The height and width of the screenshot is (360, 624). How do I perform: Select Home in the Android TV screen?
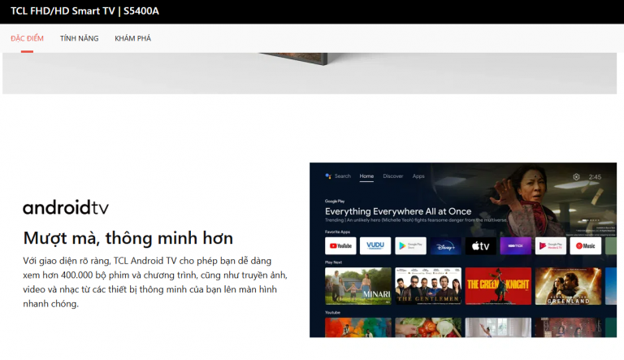click(x=366, y=176)
